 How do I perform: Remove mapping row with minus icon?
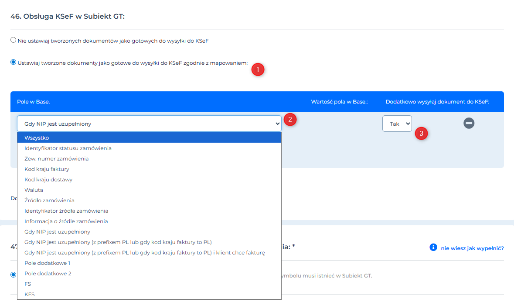pyautogui.click(x=469, y=123)
